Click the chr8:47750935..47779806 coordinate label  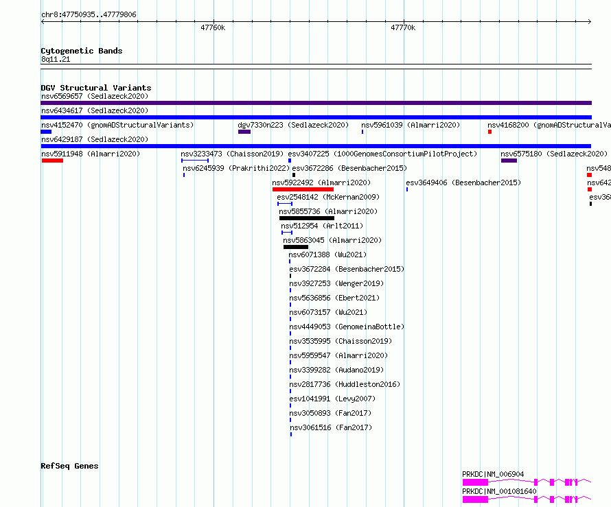click(89, 15)
